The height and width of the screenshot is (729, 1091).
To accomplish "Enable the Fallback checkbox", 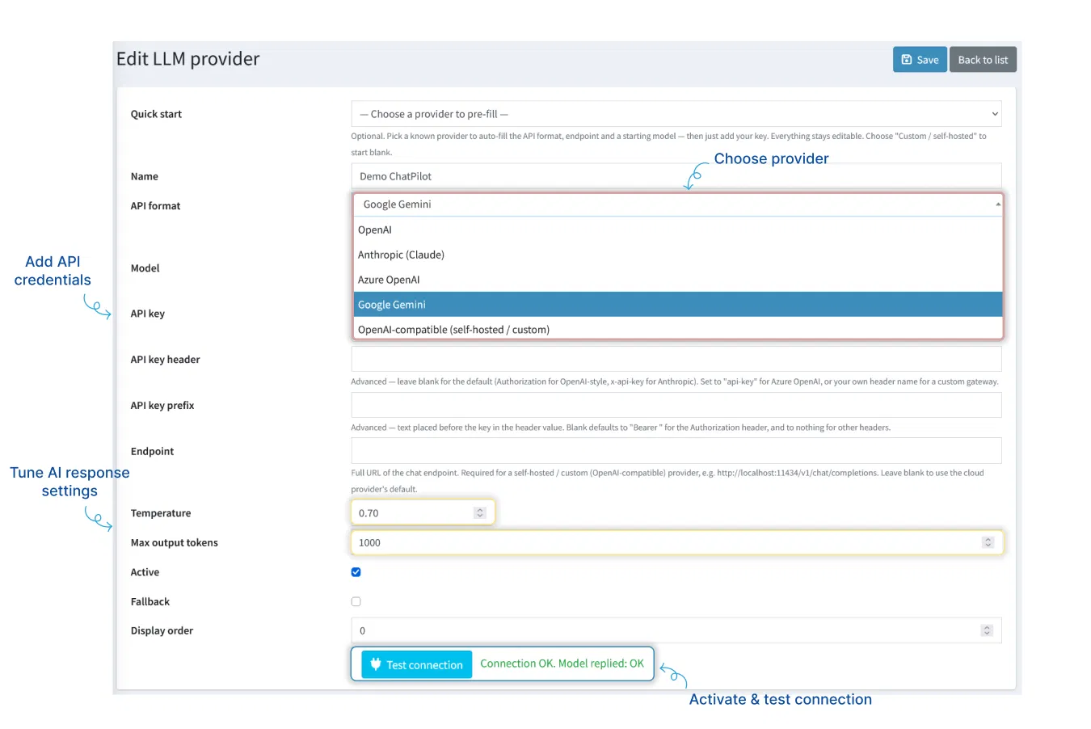I will [356, 601].
